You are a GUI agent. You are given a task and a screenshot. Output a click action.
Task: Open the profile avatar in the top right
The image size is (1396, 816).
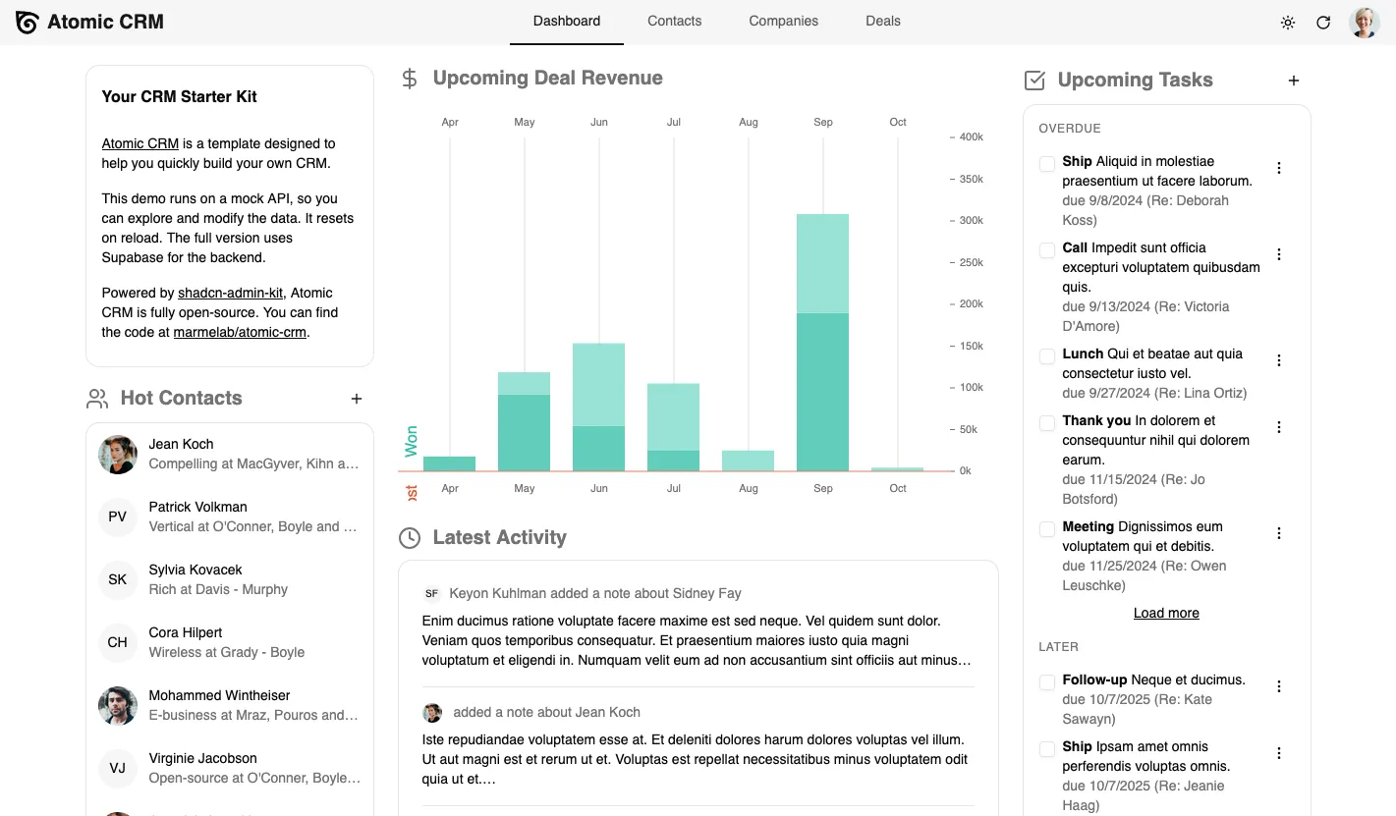[1365, 22]
